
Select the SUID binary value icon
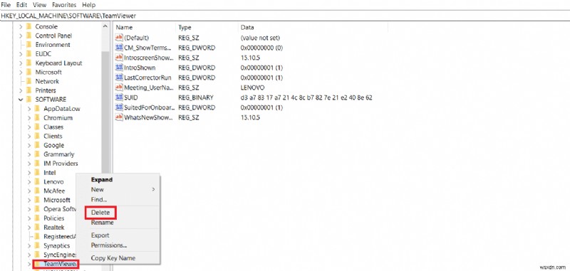(x=119, y=97)
